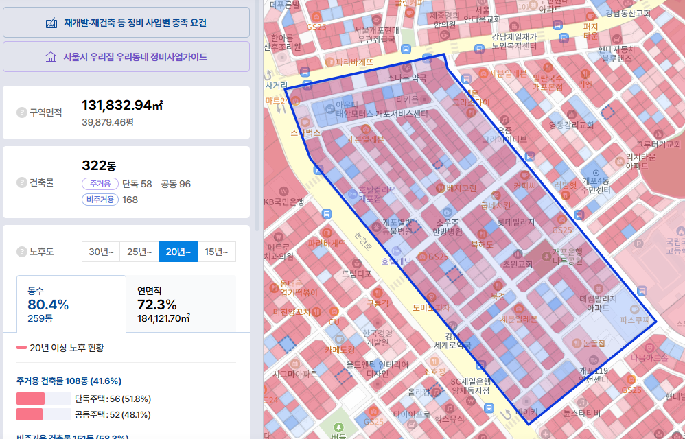The width and height of the screenshot is (685, 439).
Task: Click the 스타벅스 cafe icon on map
Action: click(305, 122)
